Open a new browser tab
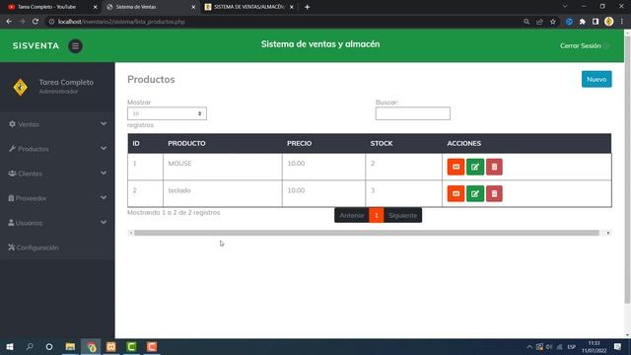 307,7
